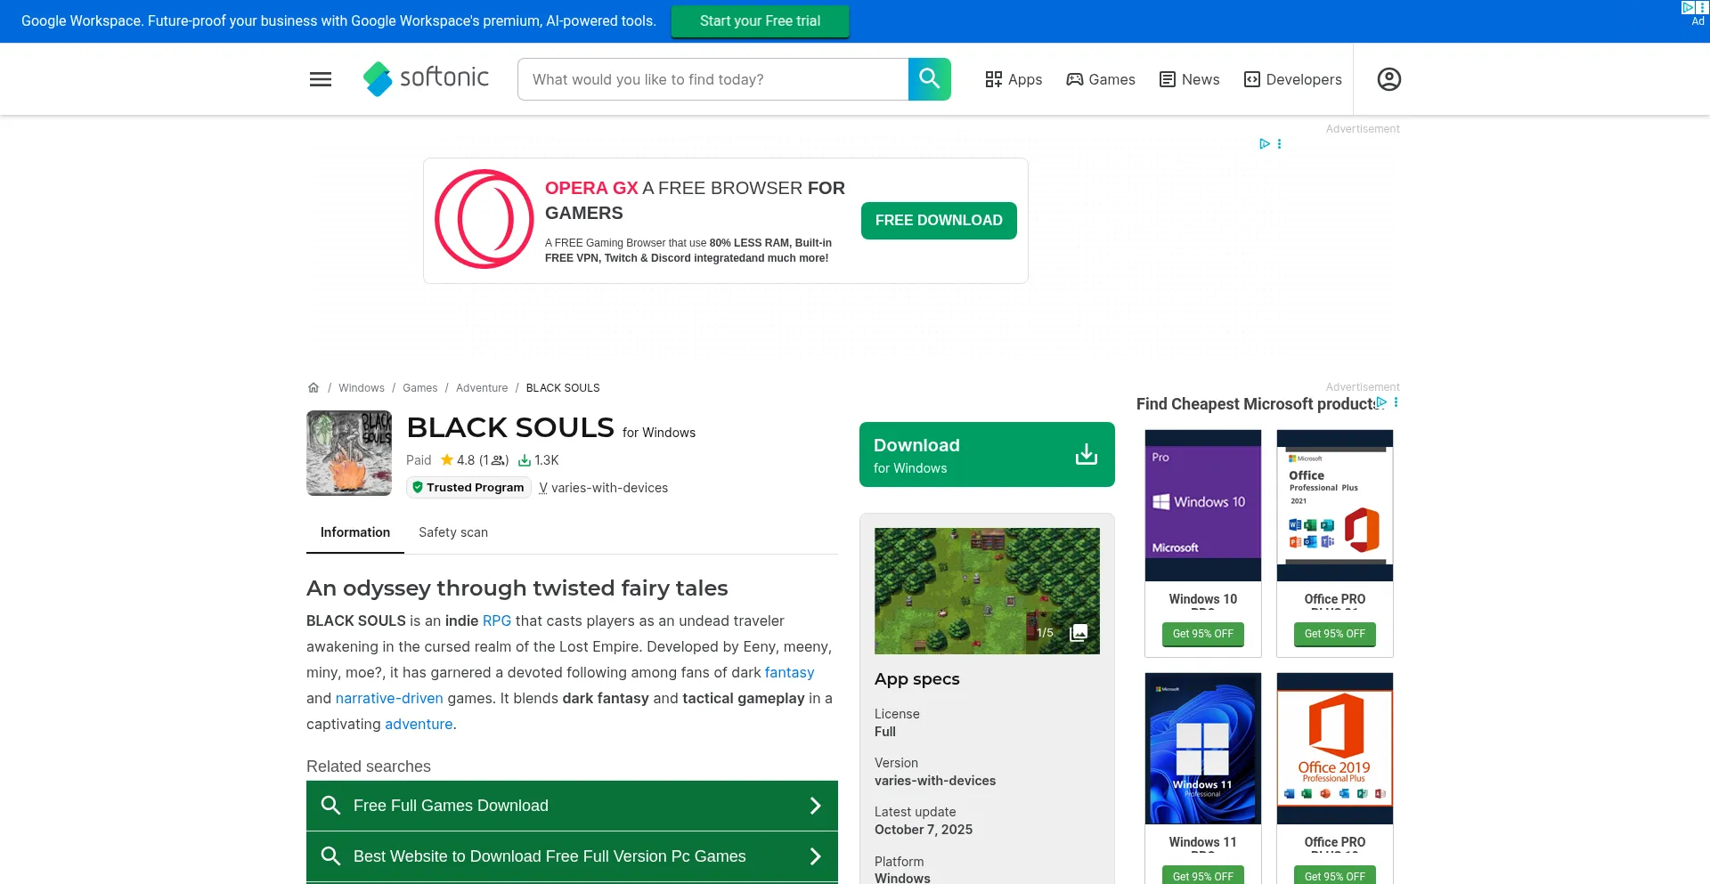This screenshot has height=884, width=1710.
Task: Click the Softonic logo
Action: click(426, 79)
